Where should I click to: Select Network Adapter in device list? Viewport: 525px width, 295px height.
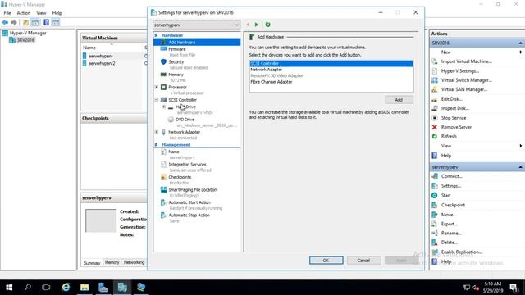click(266, 70)
